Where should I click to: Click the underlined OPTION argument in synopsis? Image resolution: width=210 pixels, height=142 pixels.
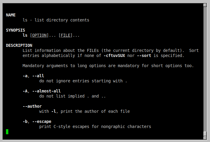click(x=39, y=35)
